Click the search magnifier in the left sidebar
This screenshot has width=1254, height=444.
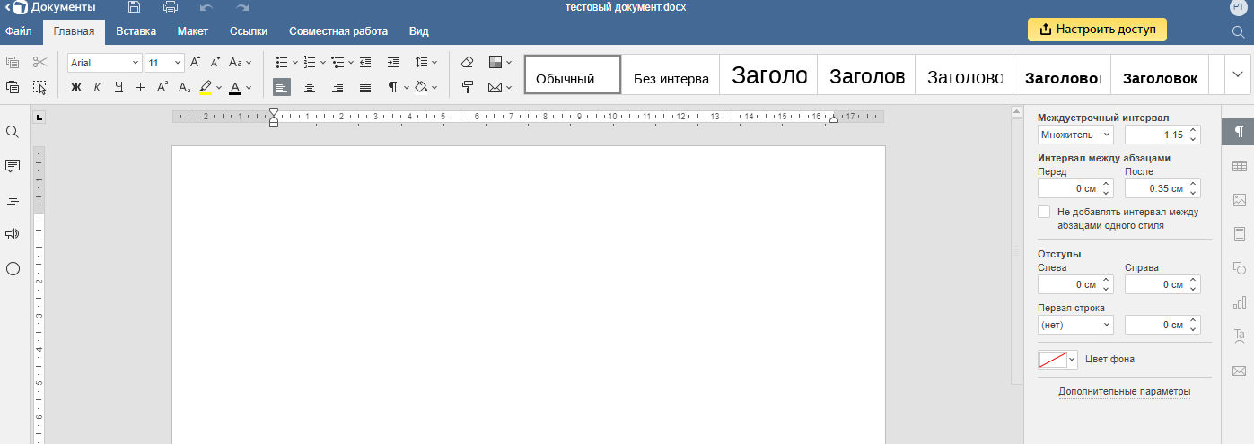pyautogui.click(x=13, y=132)
